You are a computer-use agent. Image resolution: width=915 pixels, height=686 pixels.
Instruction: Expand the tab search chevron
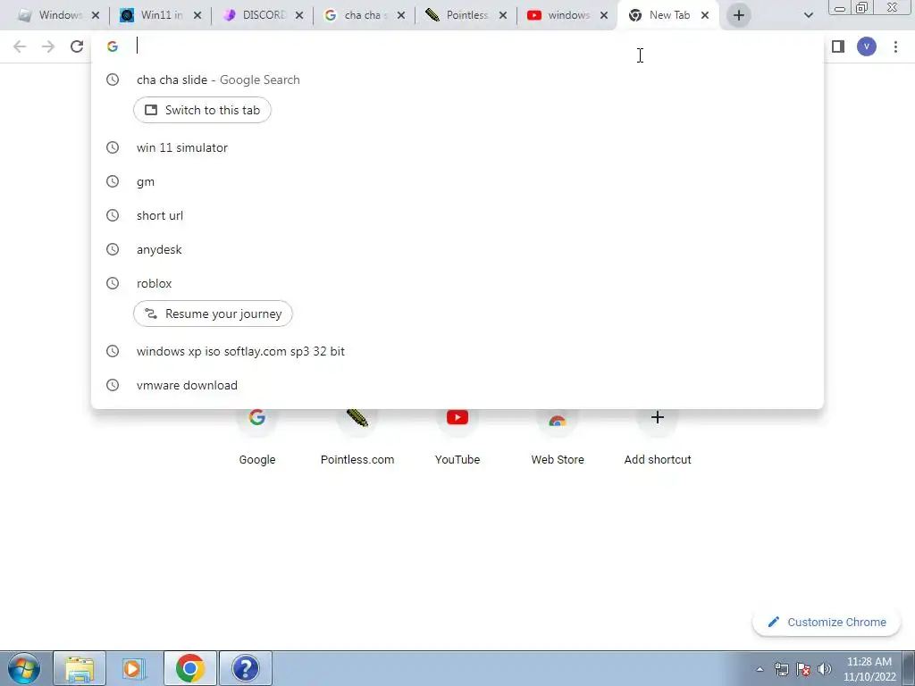[x=808, y=15]
